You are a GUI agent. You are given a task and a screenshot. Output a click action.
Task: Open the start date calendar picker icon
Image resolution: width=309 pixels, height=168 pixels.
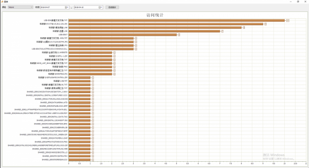(x=67, y=7)
